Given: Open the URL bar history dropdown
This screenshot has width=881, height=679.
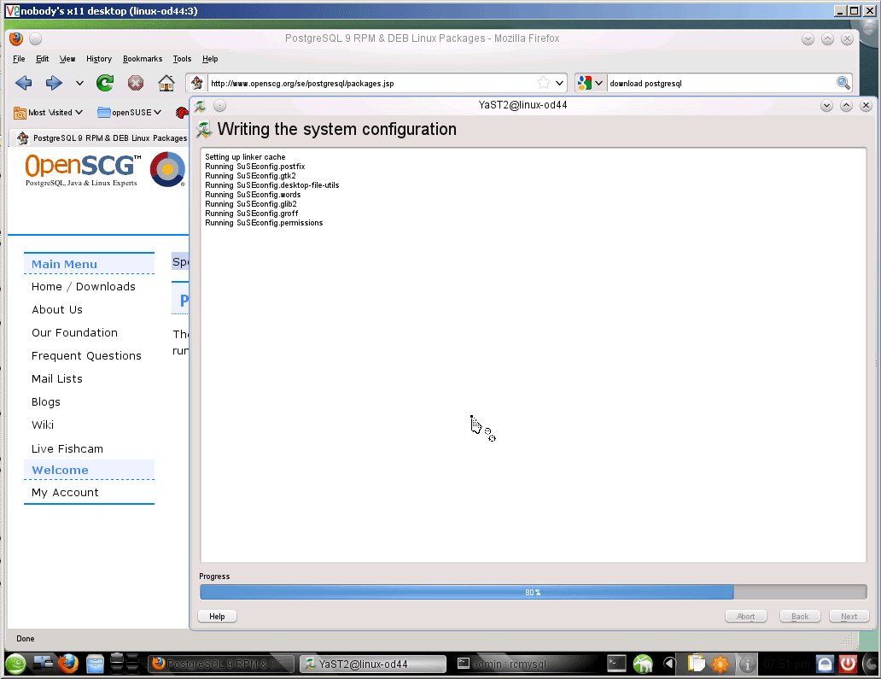Looking at the screenshot, I should [x=560, y=83].
